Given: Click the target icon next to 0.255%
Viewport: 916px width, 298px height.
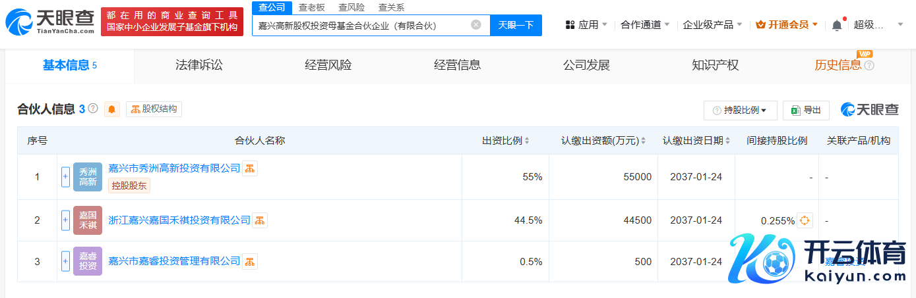Looking at the screenshot, I should click(805, 220).
